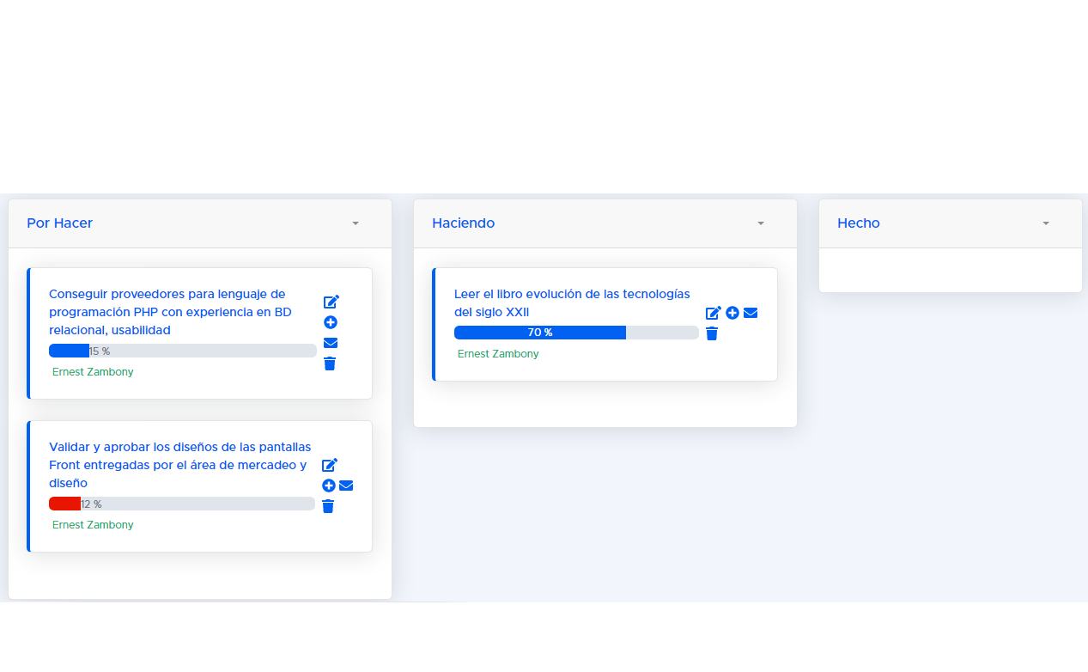Send email for Validar diseños task

pos(346,486)
